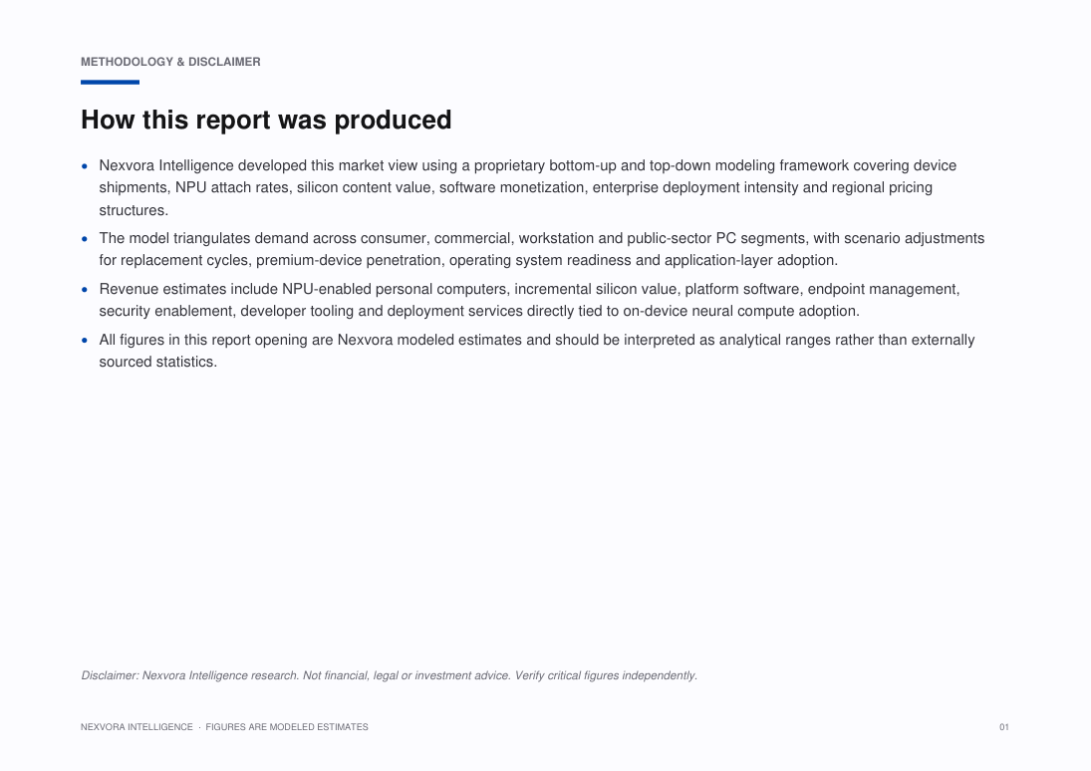
Task: Click the third bullet point marker
Action: (x=85, y=290)
